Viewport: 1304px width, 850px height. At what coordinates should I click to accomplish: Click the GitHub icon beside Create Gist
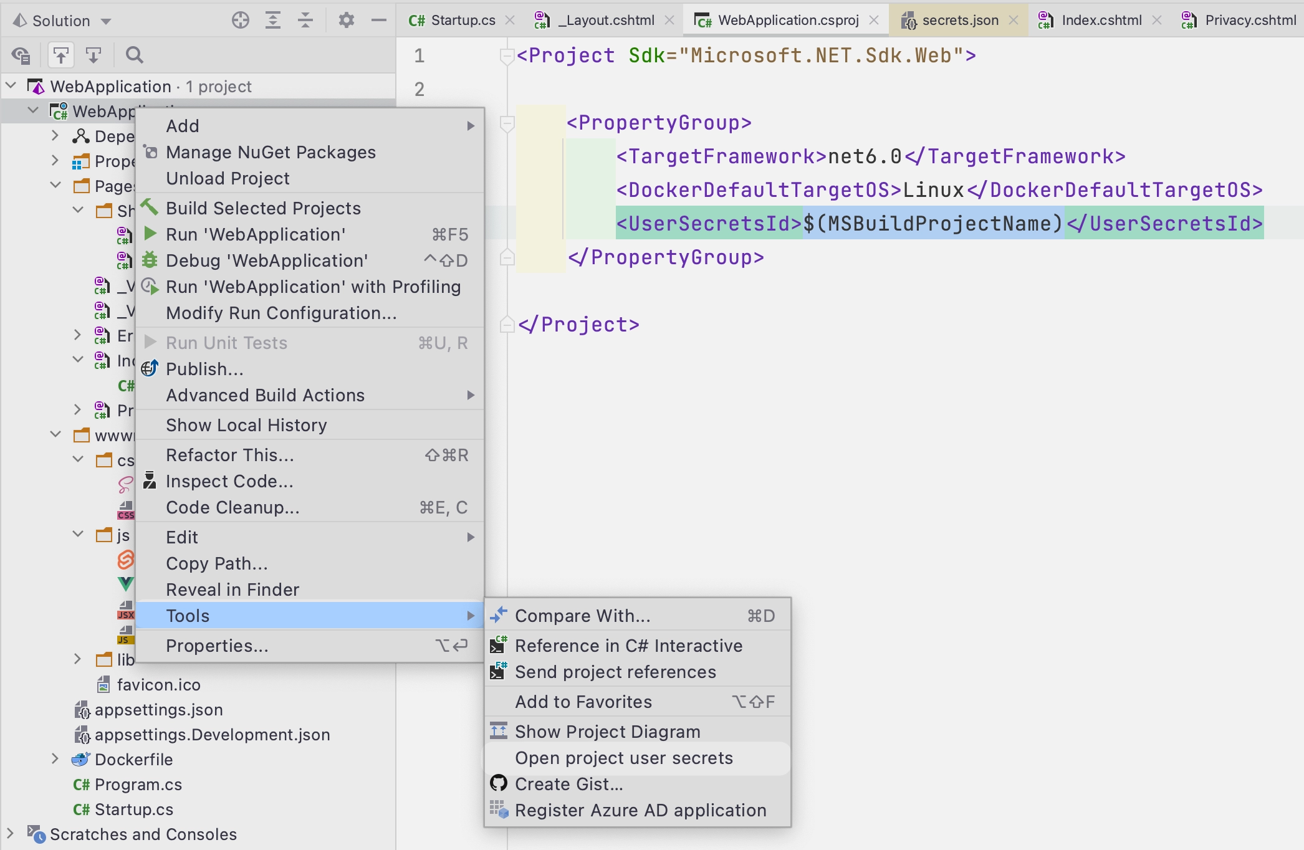click(x=499, y=783)
